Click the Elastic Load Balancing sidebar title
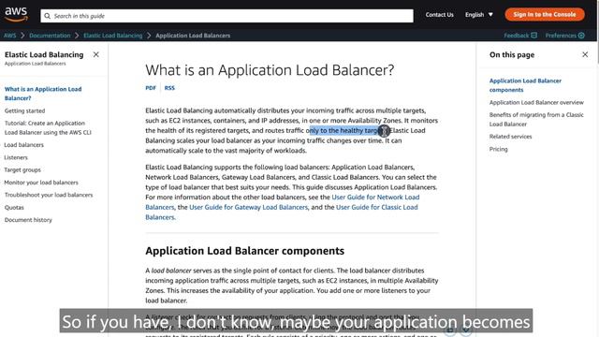 point(44,54)
